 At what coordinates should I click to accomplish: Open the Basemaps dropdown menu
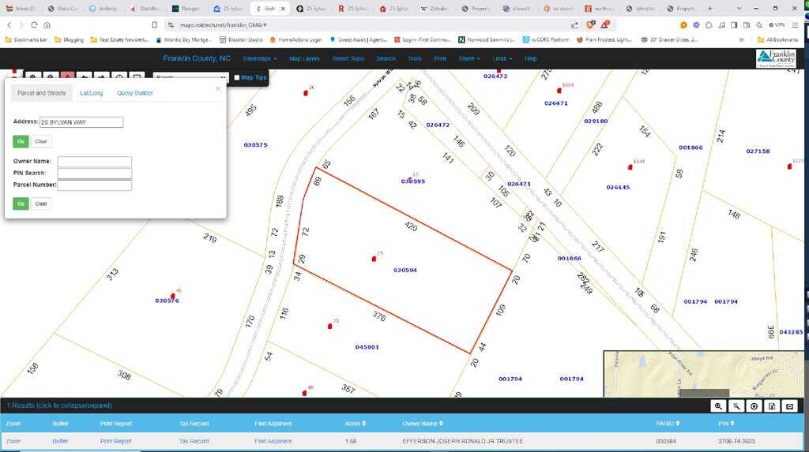point(260,58)
